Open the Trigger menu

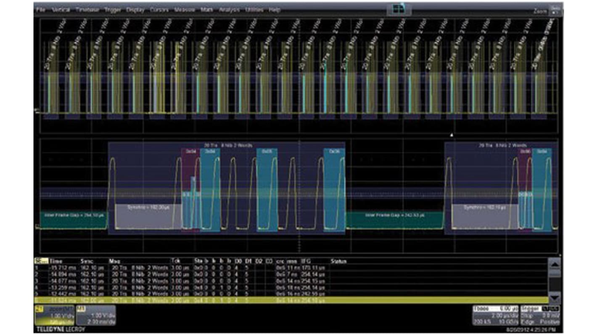point(112,10)
